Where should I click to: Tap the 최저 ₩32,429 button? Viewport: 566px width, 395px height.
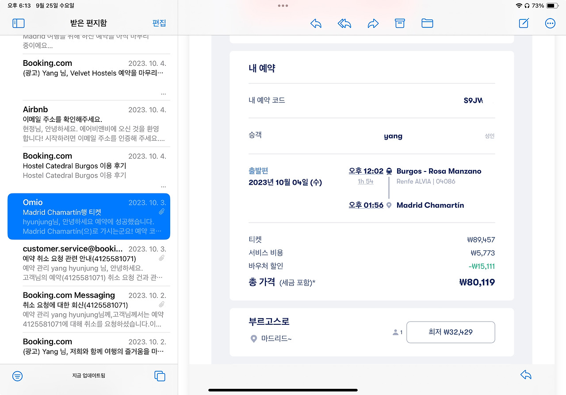[x=451, y=332]
